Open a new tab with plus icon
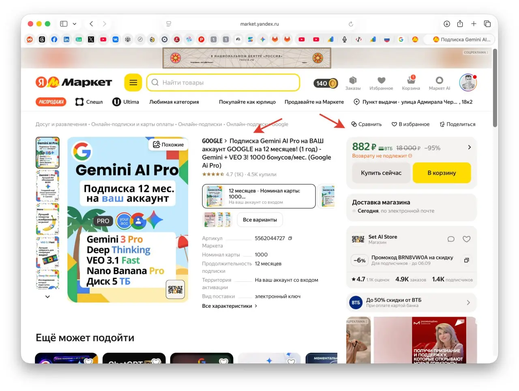This screenshot has height=391, width=519. [x=474, y=24]
